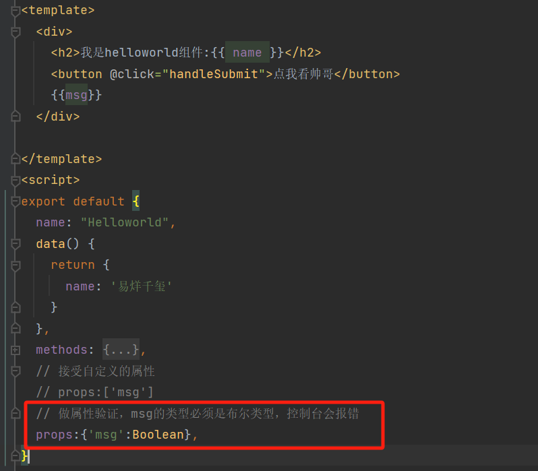Screen dimensions: 538x471
Task: Expand the folded methods block plus marker
Action: pyautogui.click(x=16, y=350)
